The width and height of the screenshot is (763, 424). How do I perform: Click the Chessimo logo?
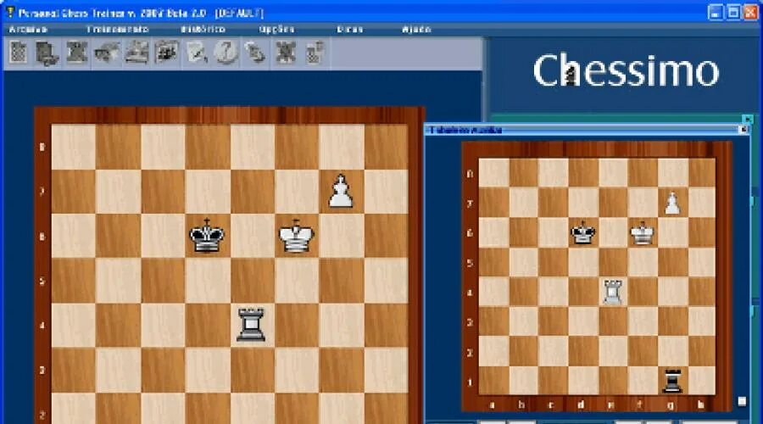click(626, 71)
